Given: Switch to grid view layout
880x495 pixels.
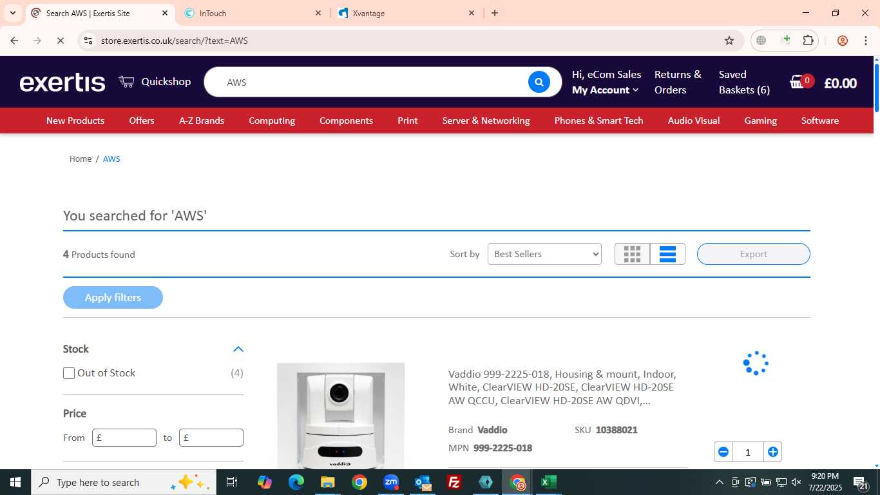Looking at the screenshot, I should pyautogui.click(x=632, y=254).
